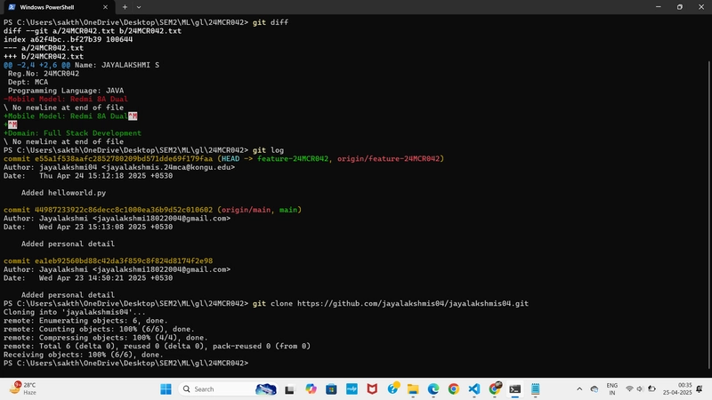Image resolution: width=712 pixels, height=400 pixels.
Task: Click 'origin/feature-24MCR042' branch label
Action: tap(388, 159)
